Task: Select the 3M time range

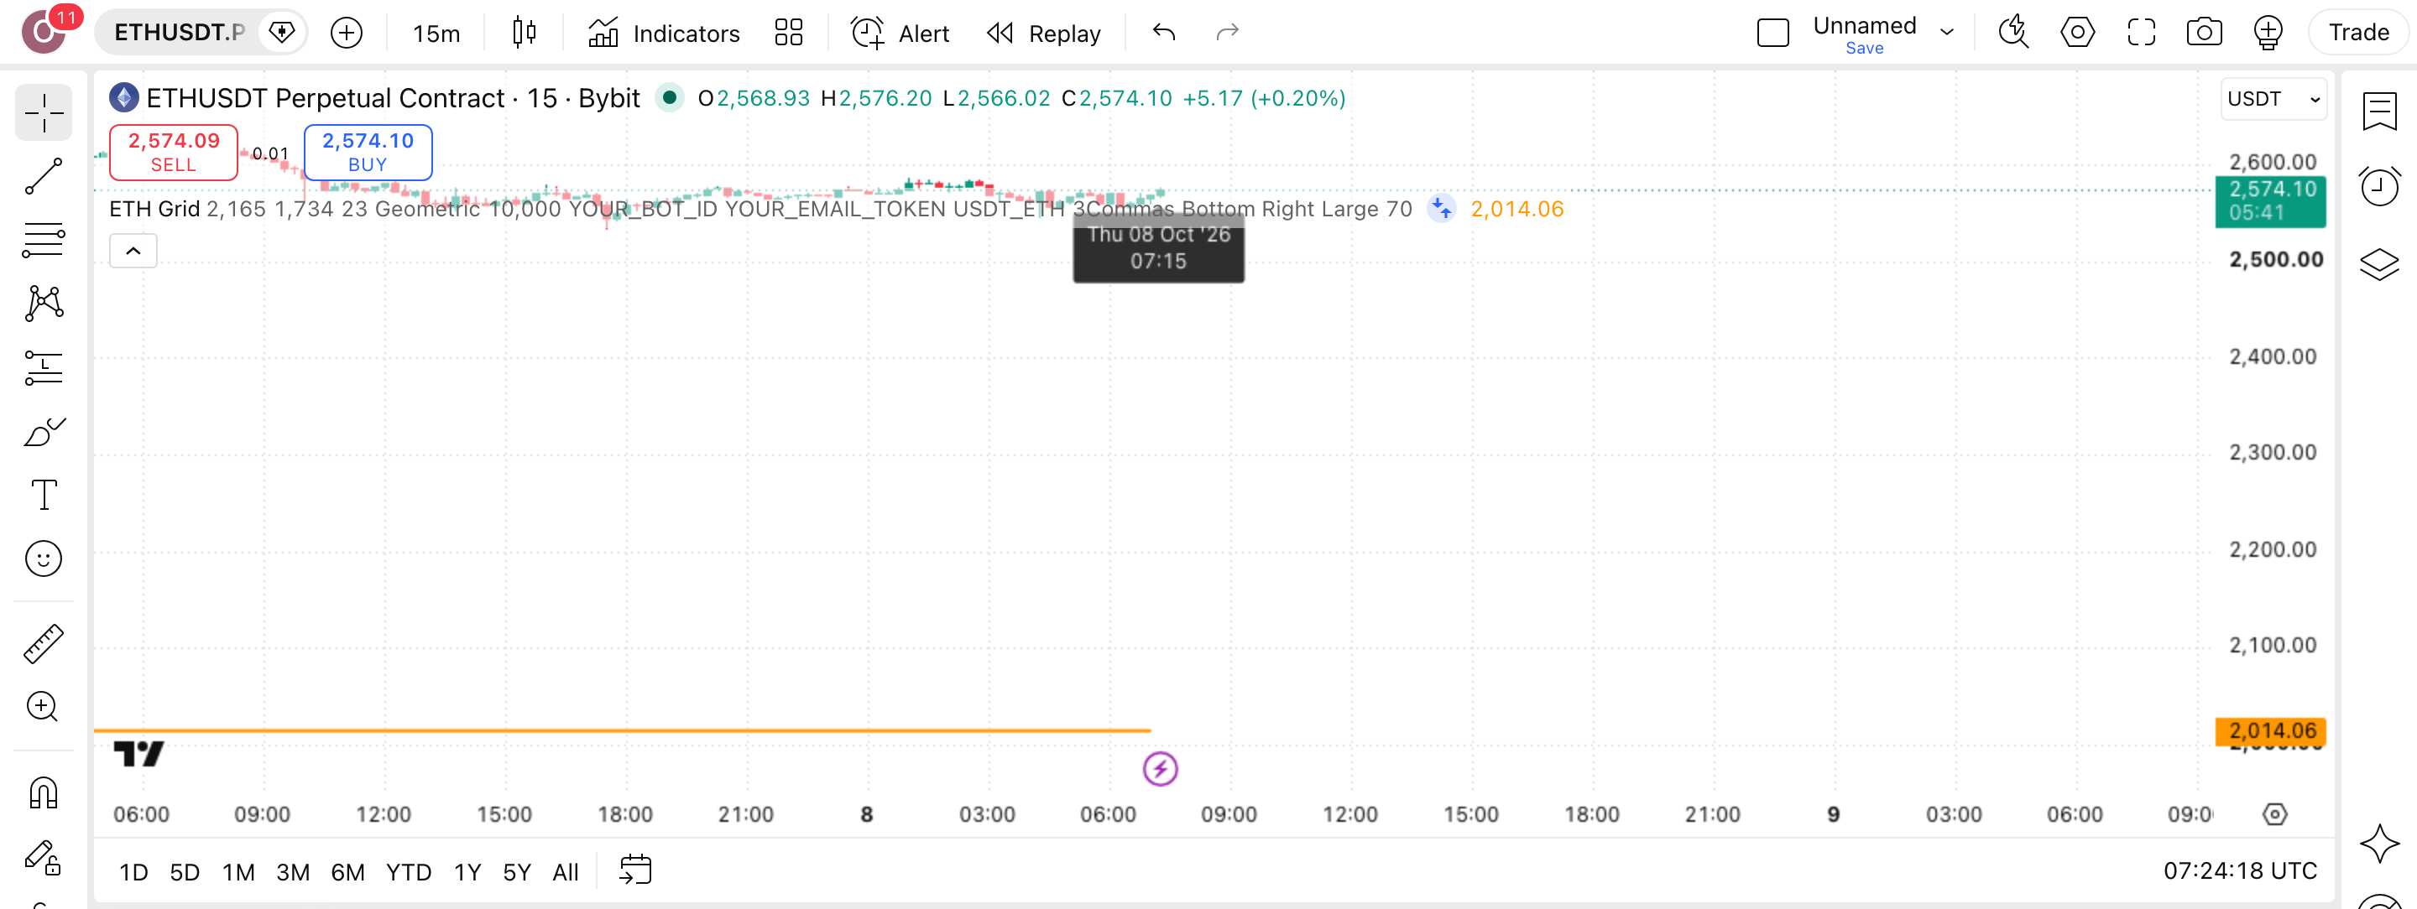Action: click(293, 872)
